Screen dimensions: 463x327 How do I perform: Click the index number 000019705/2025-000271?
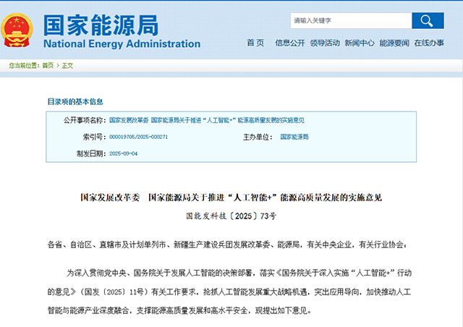click(x=138, y=137)
